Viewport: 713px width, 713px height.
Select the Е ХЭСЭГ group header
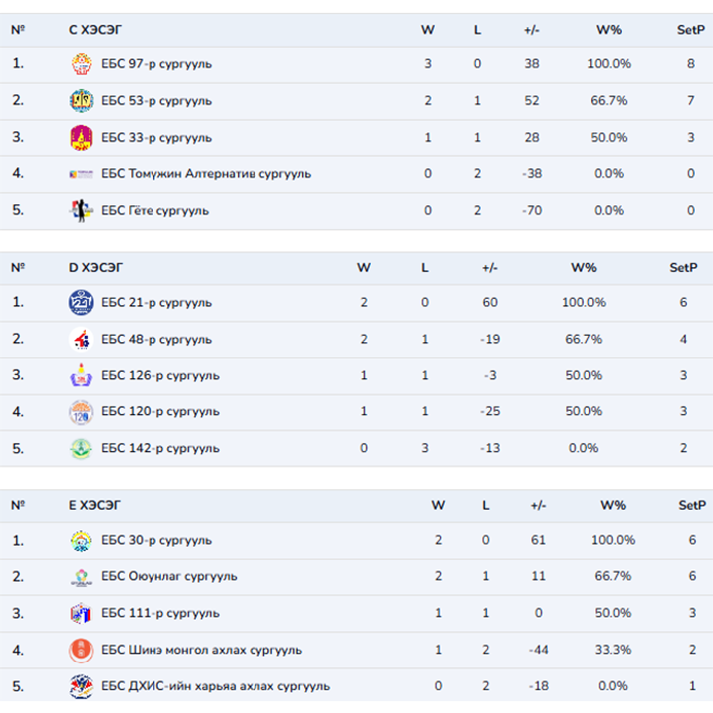[96, 506]
